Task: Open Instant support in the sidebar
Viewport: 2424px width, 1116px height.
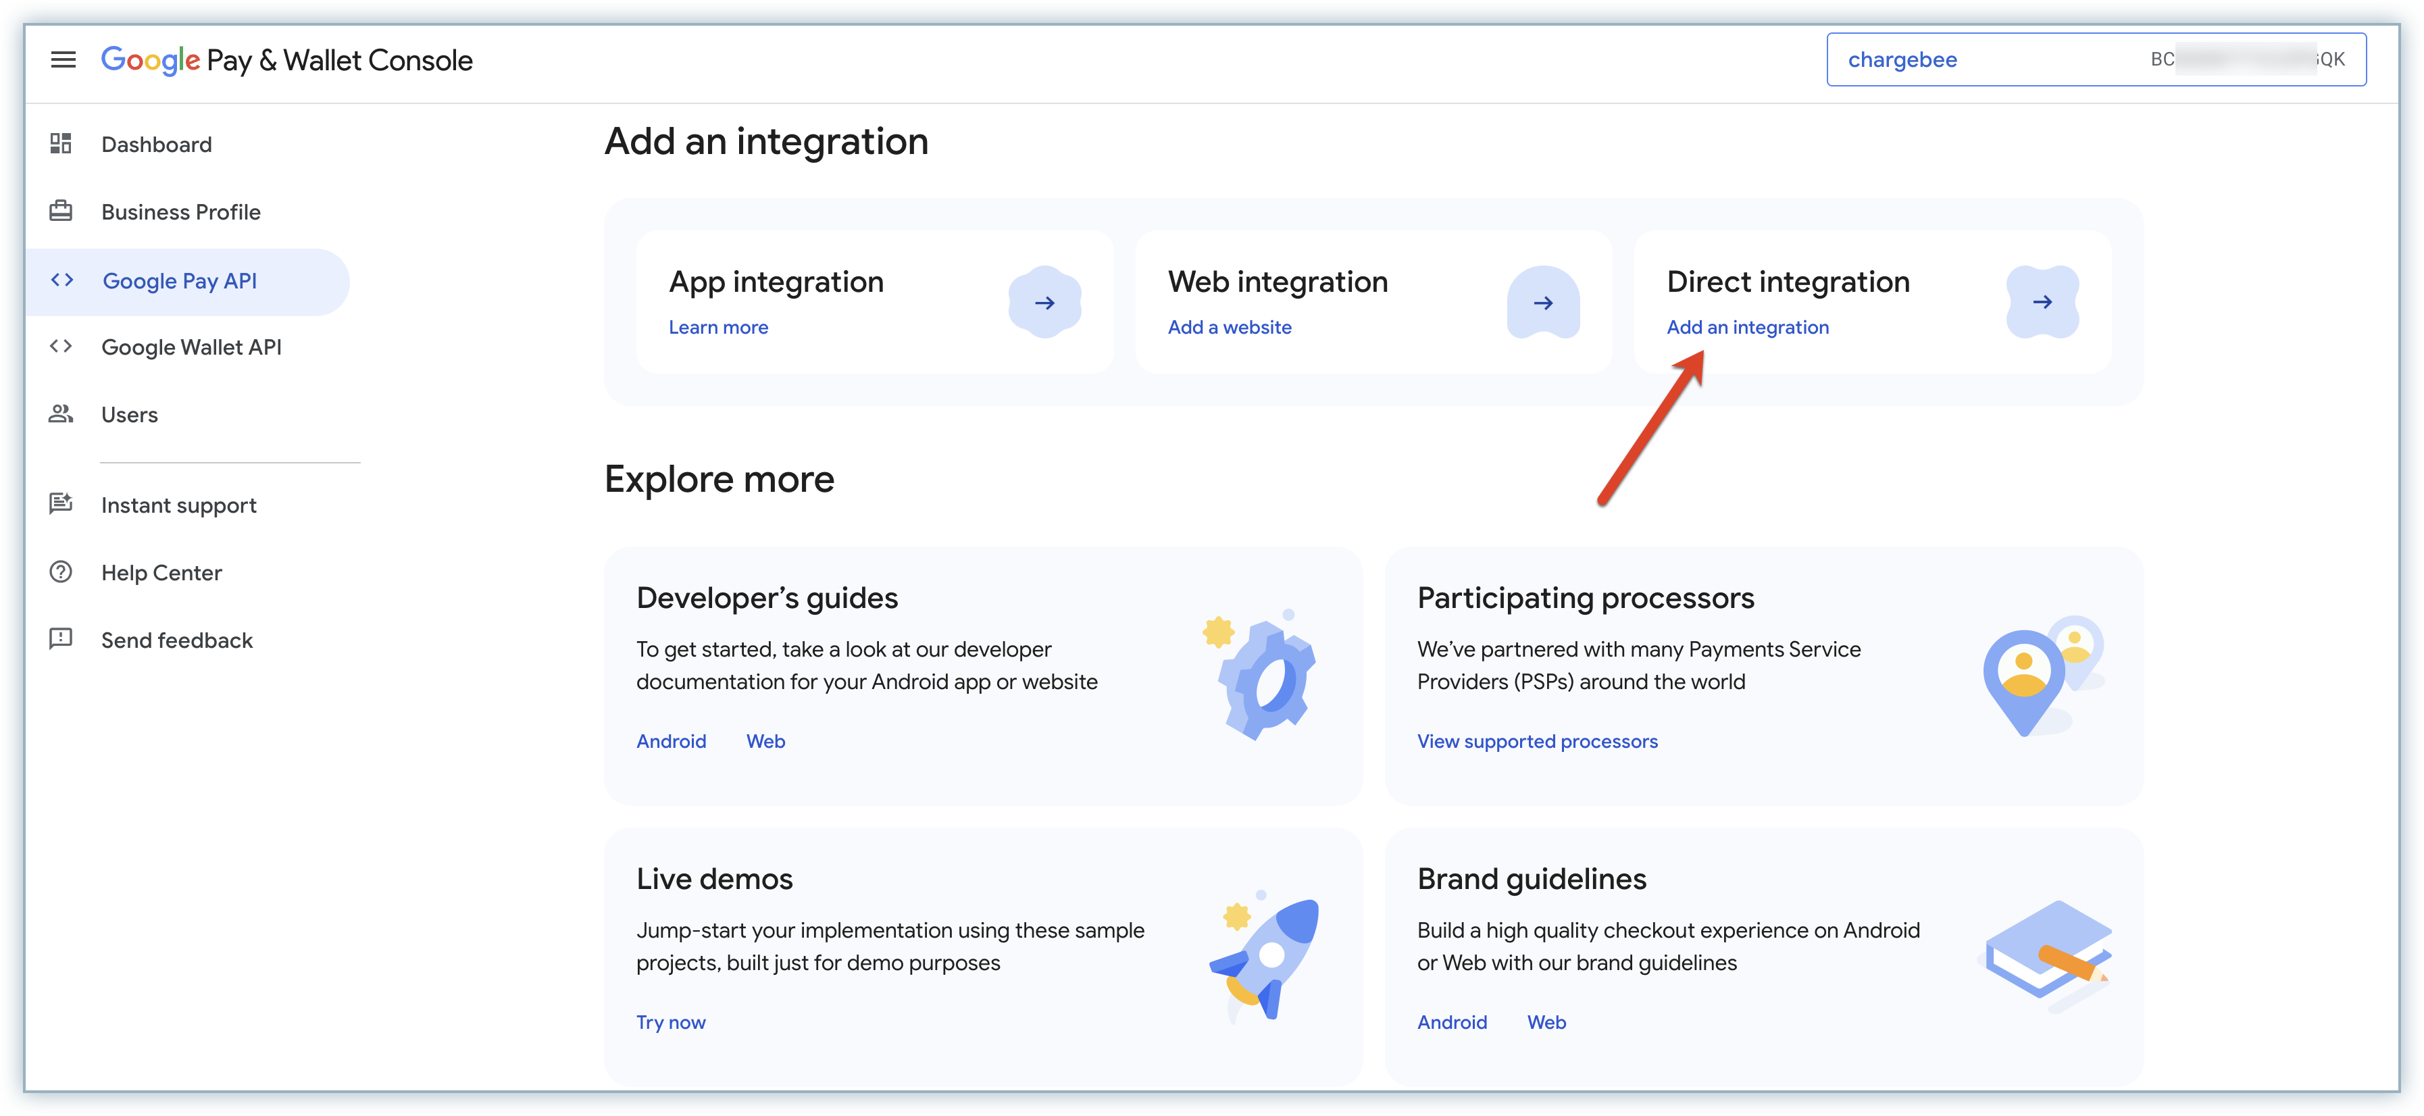Action: click(188, 505)
